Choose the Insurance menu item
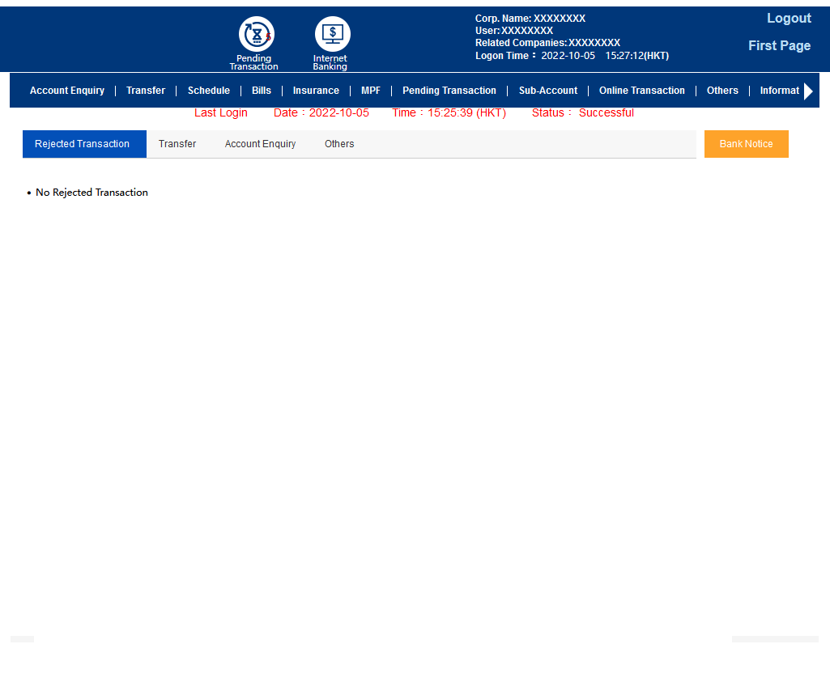830x699 pixels. (x=316, y=91)
